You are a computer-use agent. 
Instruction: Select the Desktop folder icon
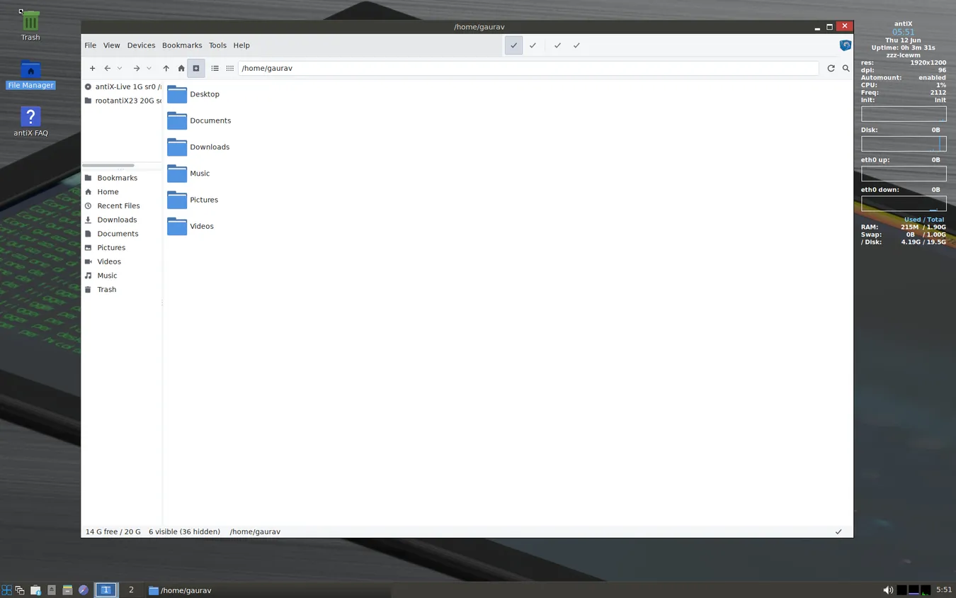click(x=177, y=94)
